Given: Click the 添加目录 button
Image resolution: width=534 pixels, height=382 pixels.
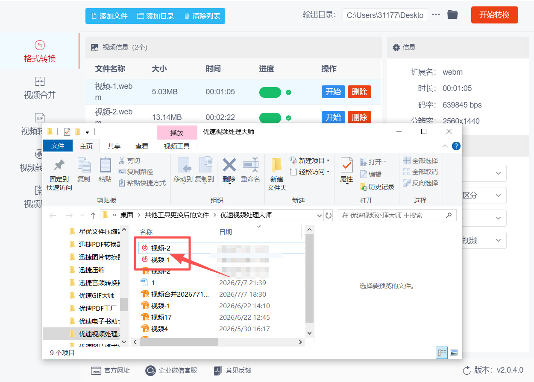Looking at the screenshot, I should [x=156, y=16].
